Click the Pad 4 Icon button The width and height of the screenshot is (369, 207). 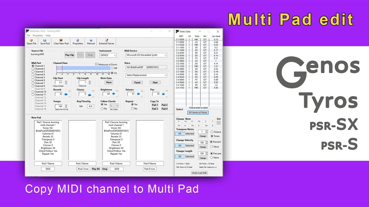coord(150,169)
